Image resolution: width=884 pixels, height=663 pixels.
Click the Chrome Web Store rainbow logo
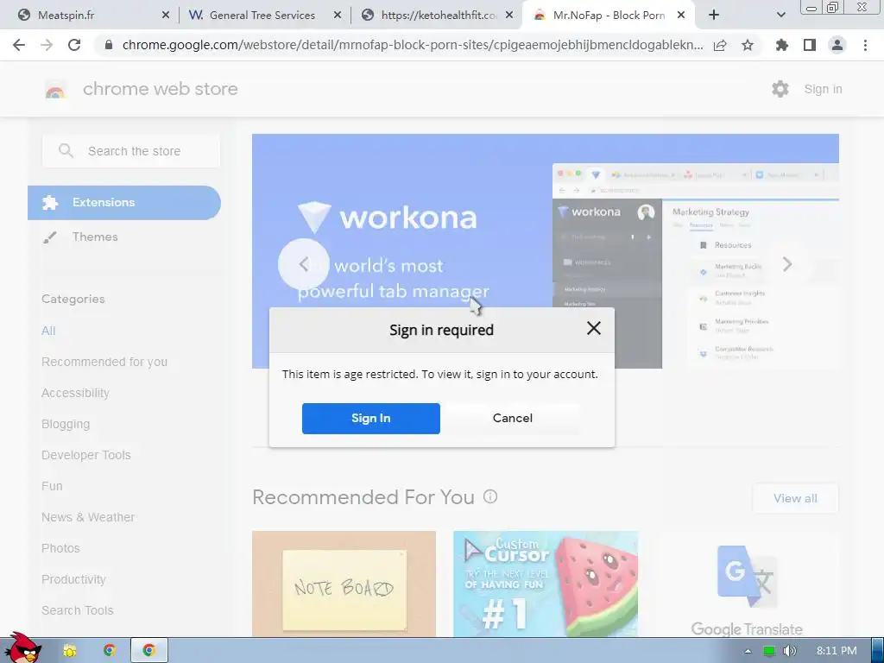tap(55, 90)
